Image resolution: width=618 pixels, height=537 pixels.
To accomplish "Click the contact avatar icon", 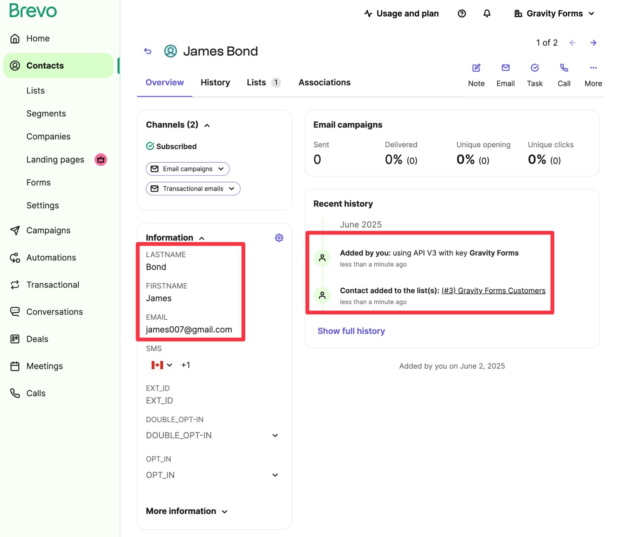I will coord(171,51).
